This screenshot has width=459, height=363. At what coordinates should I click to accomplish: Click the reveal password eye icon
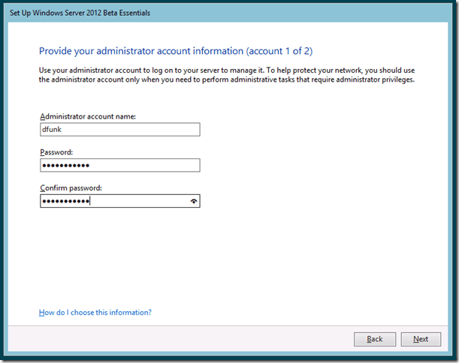pos(195,201)
